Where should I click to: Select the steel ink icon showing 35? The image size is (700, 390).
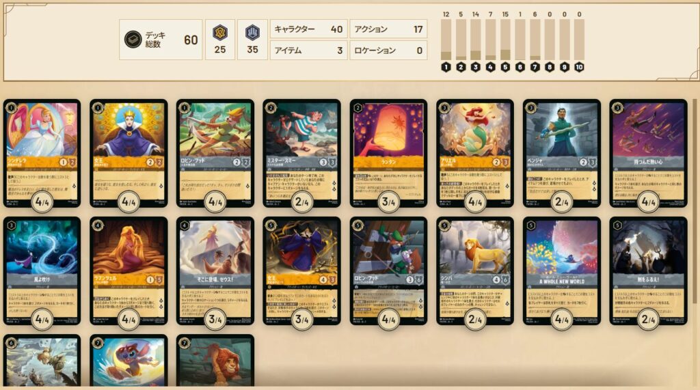click(252, 32)
